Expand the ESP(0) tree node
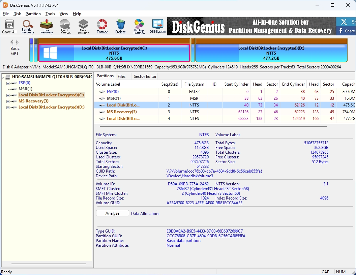The image size is (356, 275). point(8,83)
